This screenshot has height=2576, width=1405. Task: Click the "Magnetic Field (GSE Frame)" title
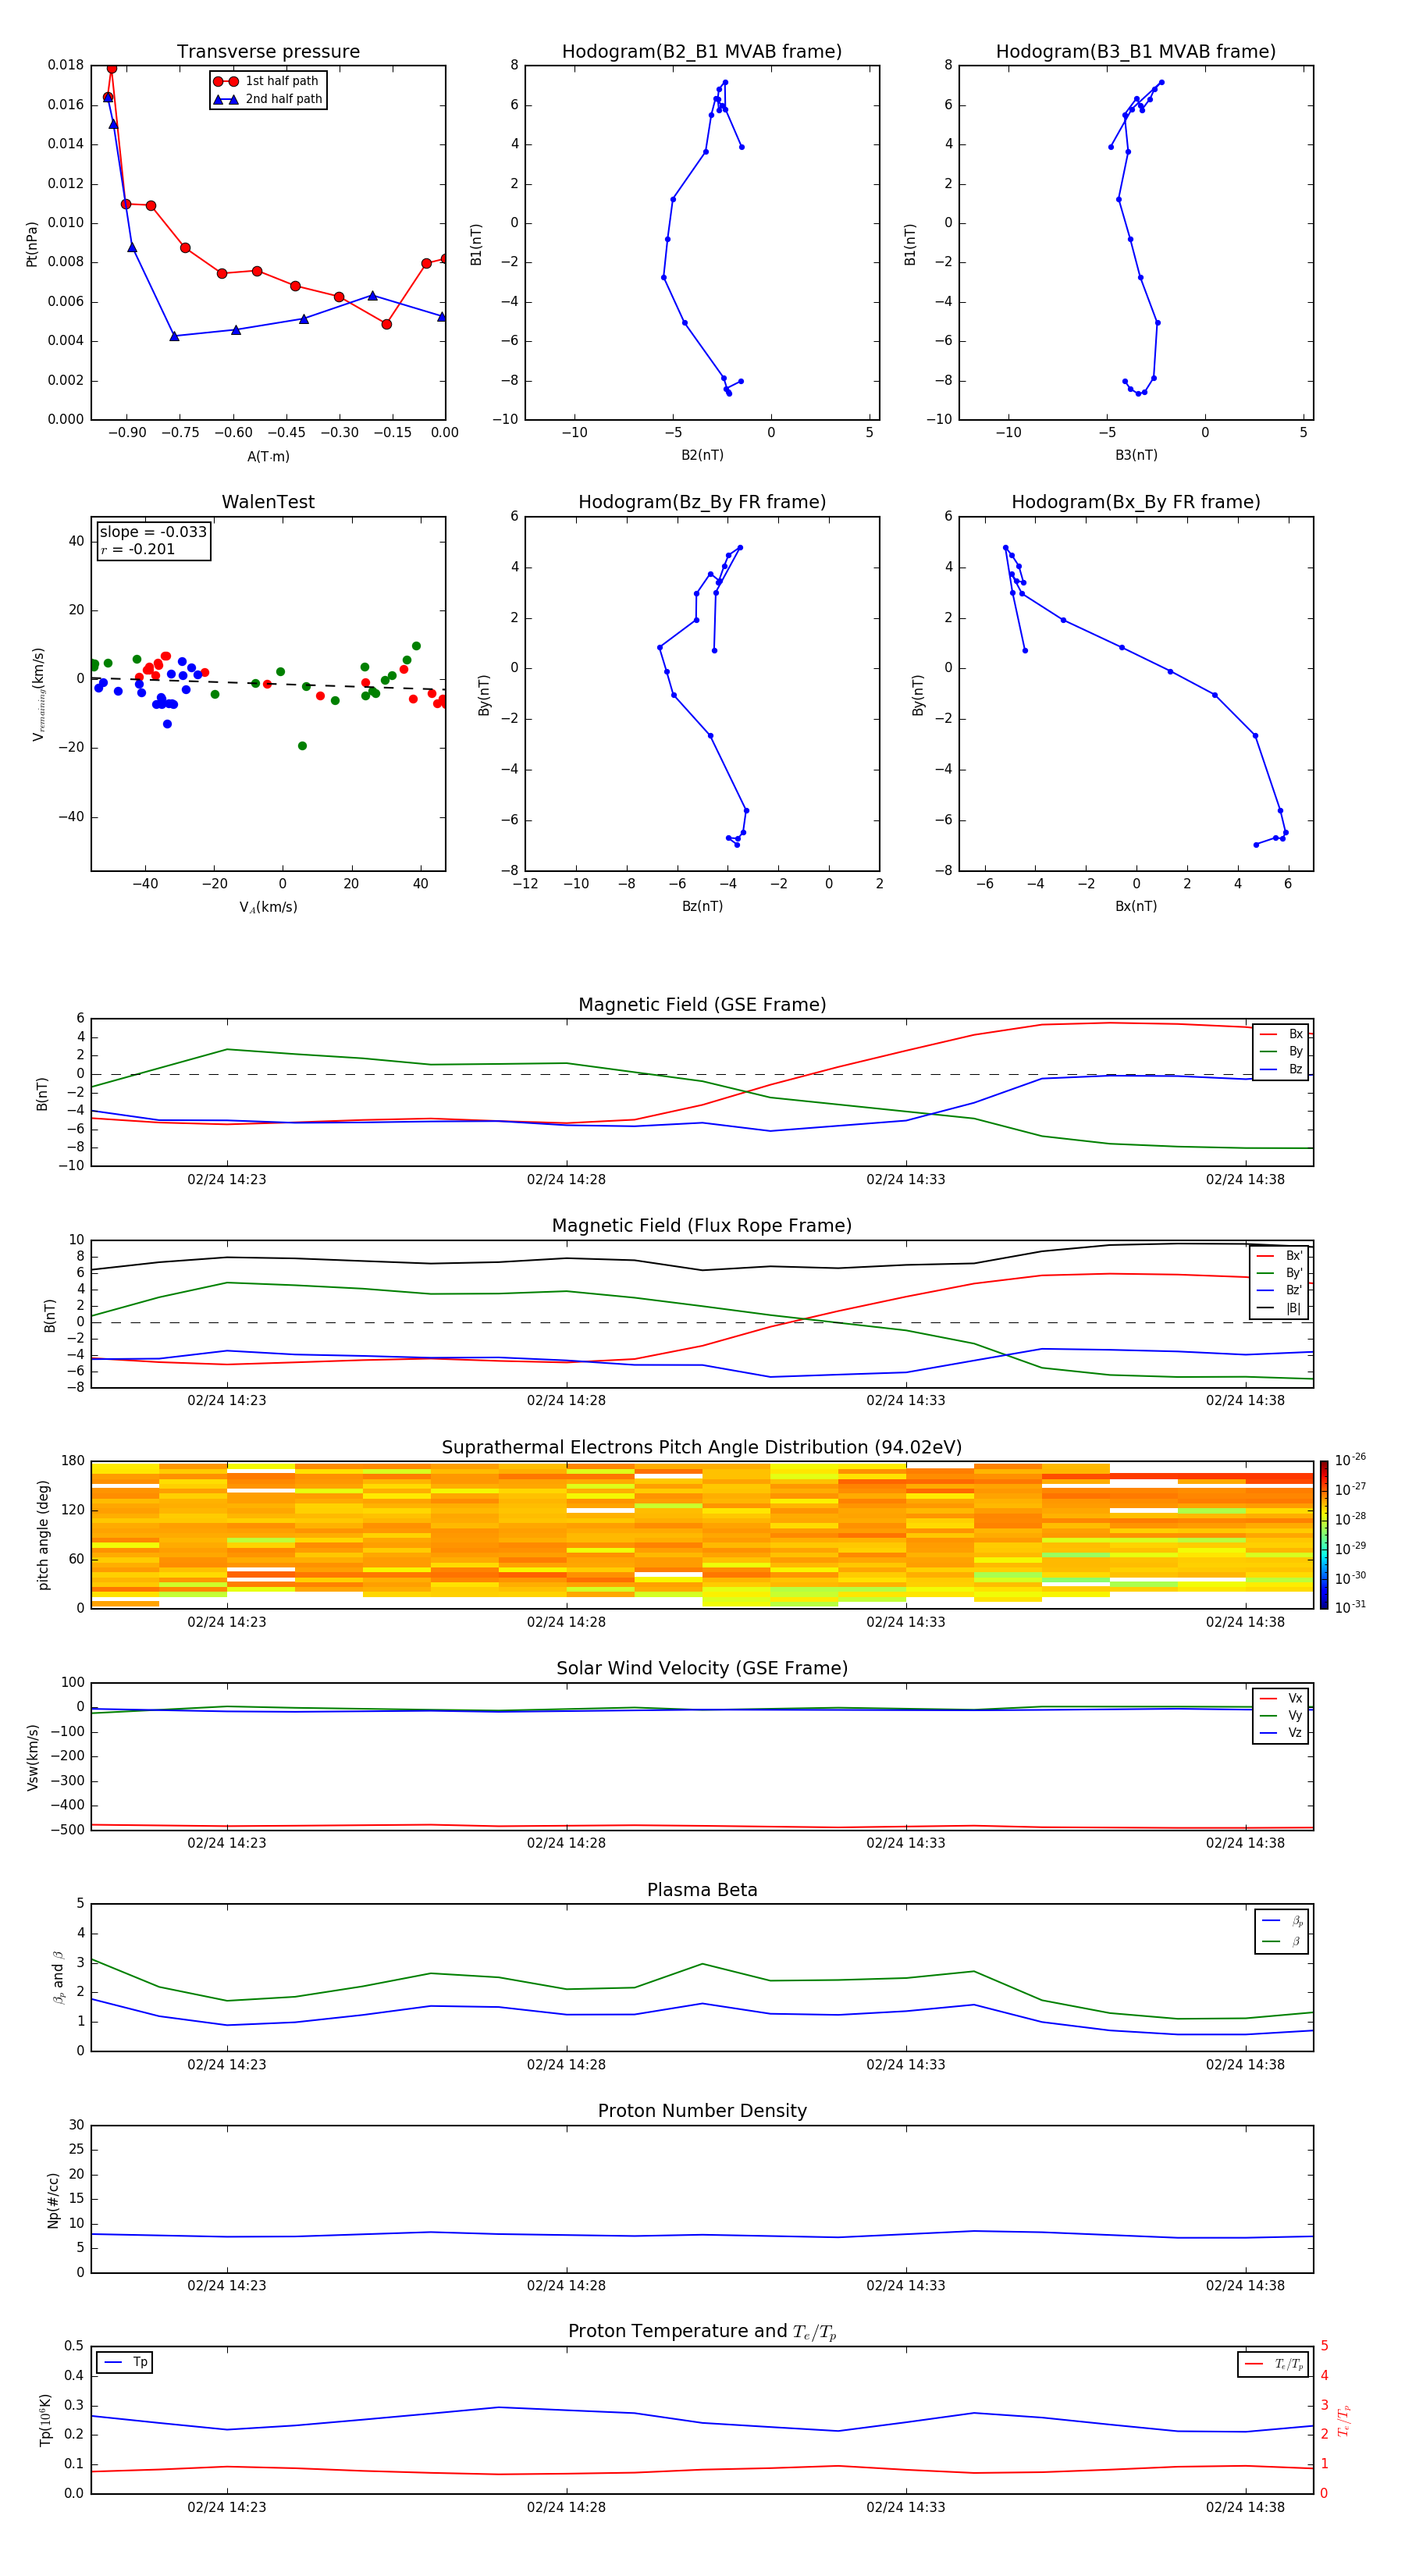702,1005
